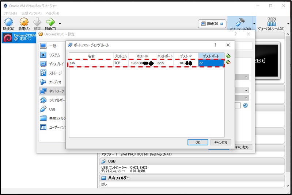Click the MAC address refresh icon
The width and height of the screenshot is (292, 195).
pyautogui.click(x=246, y=105)
